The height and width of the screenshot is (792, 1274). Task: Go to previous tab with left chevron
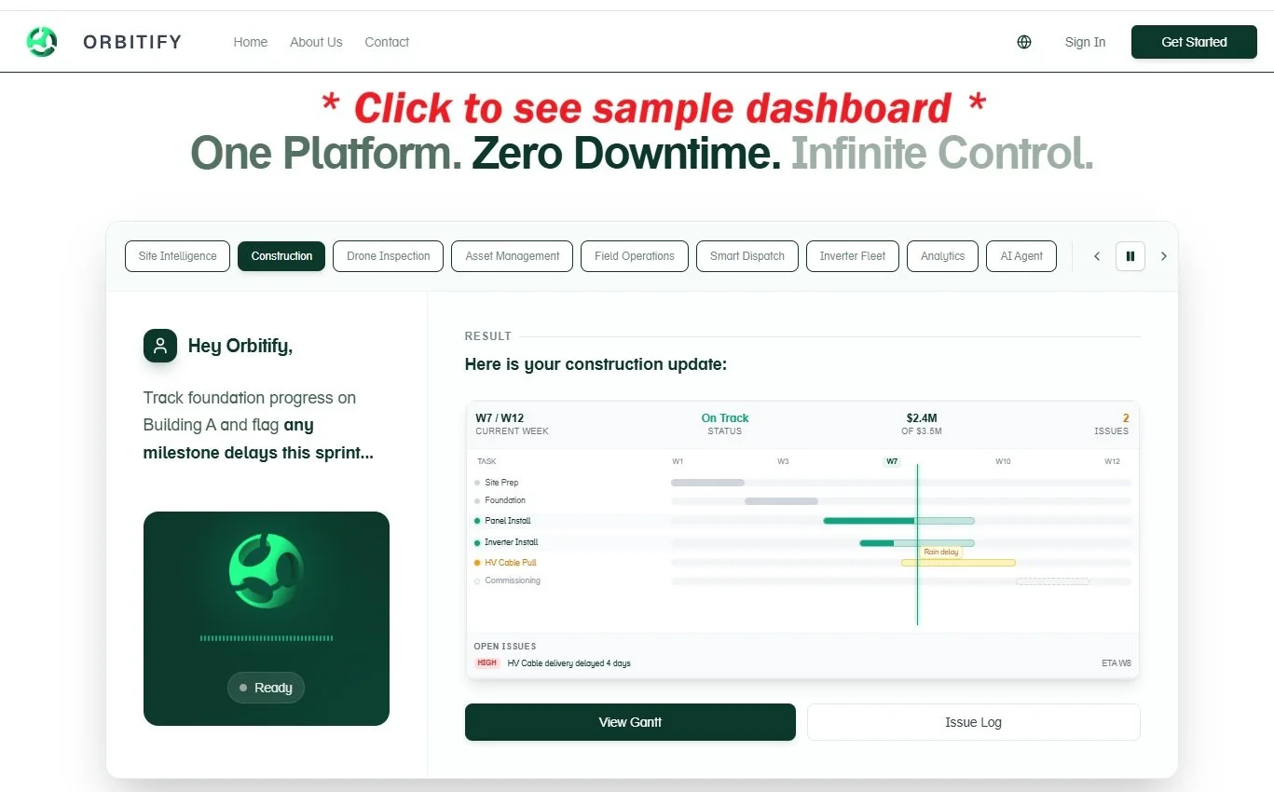[x=1097, y=256]
